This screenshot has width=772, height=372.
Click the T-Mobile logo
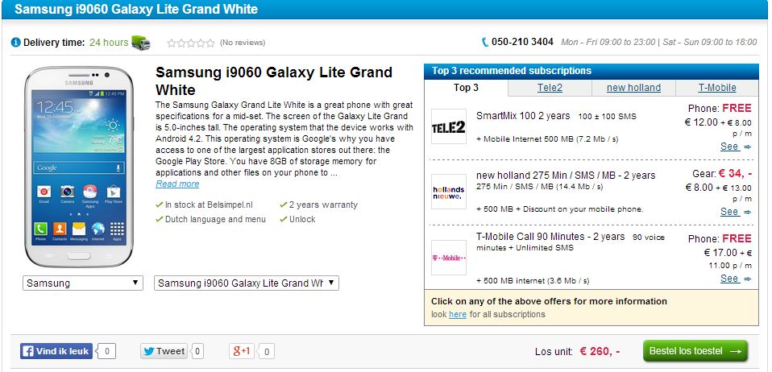pyautogui.click(x=449, y=258)
